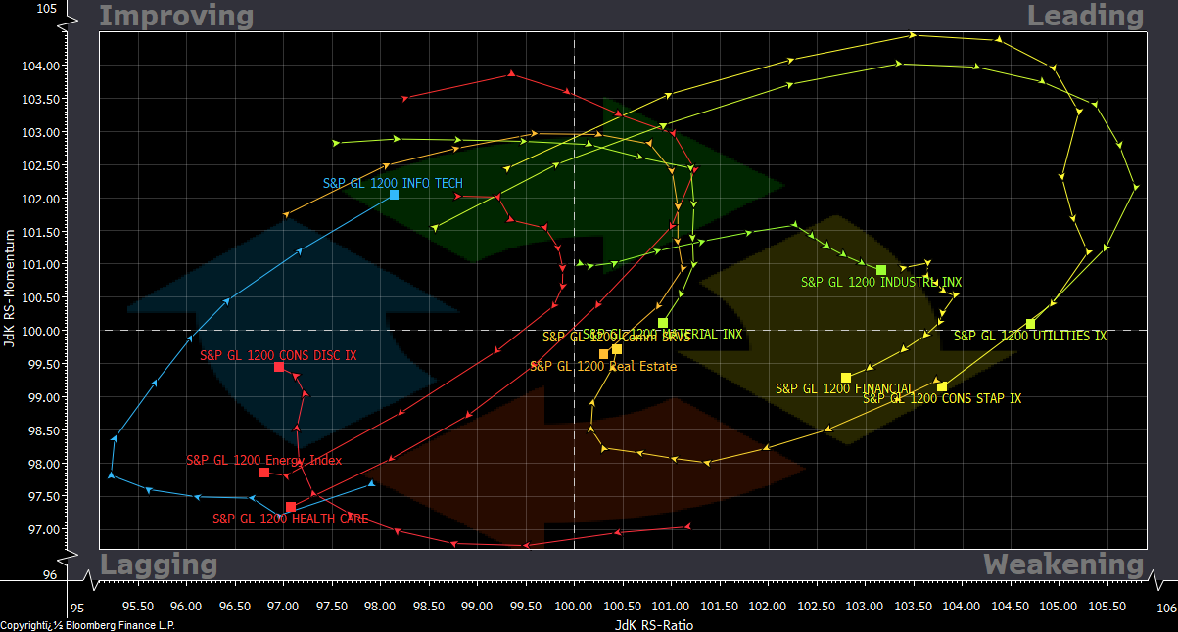Click the Lagging quadrant heading

(x=159, y=564)
